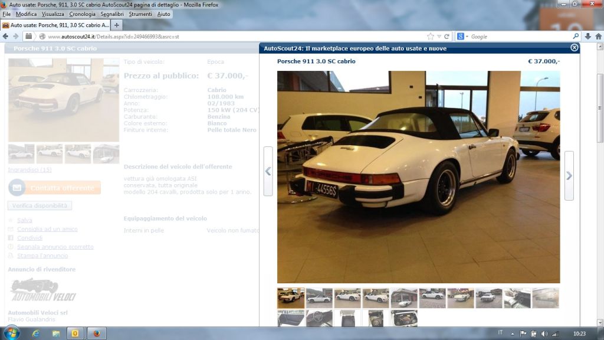The width and height of the screenshot is (604, 340).
Task: Click the address bar URL
Action: pos(113,37)
